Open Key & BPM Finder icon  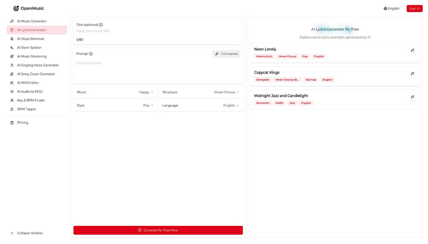(12, 100)
